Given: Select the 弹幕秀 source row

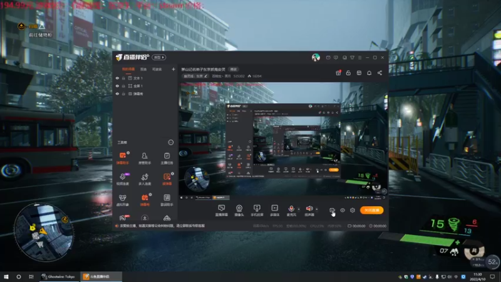Looking at the screenshot, I should (145, 94).
